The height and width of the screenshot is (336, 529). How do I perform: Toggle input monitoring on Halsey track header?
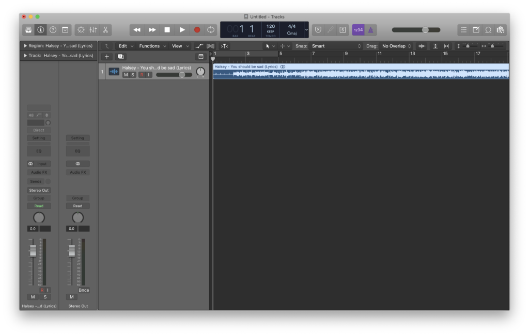[149, 75]
